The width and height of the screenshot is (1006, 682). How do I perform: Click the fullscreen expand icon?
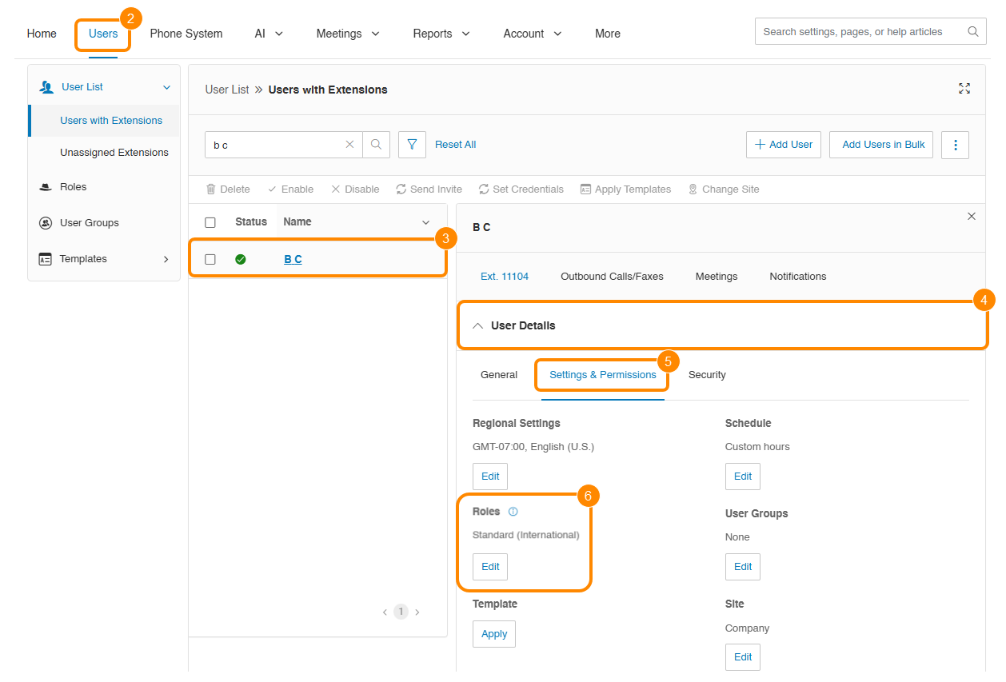[964, 89]
